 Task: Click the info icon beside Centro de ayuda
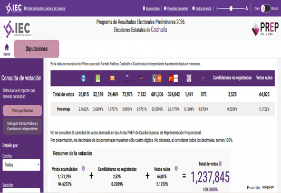point(193,8)
